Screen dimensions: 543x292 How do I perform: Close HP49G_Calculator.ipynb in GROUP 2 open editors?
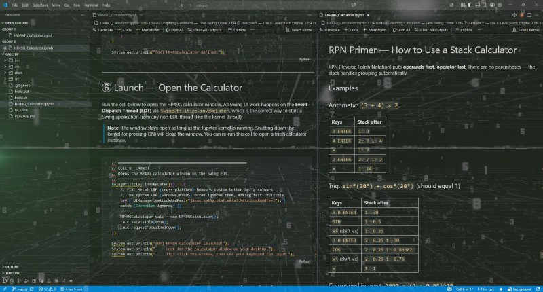coord(5,48)
